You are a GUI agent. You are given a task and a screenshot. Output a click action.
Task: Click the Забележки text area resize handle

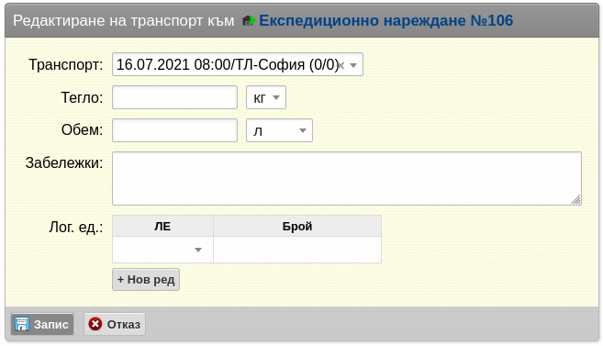[x=575, y=199]
